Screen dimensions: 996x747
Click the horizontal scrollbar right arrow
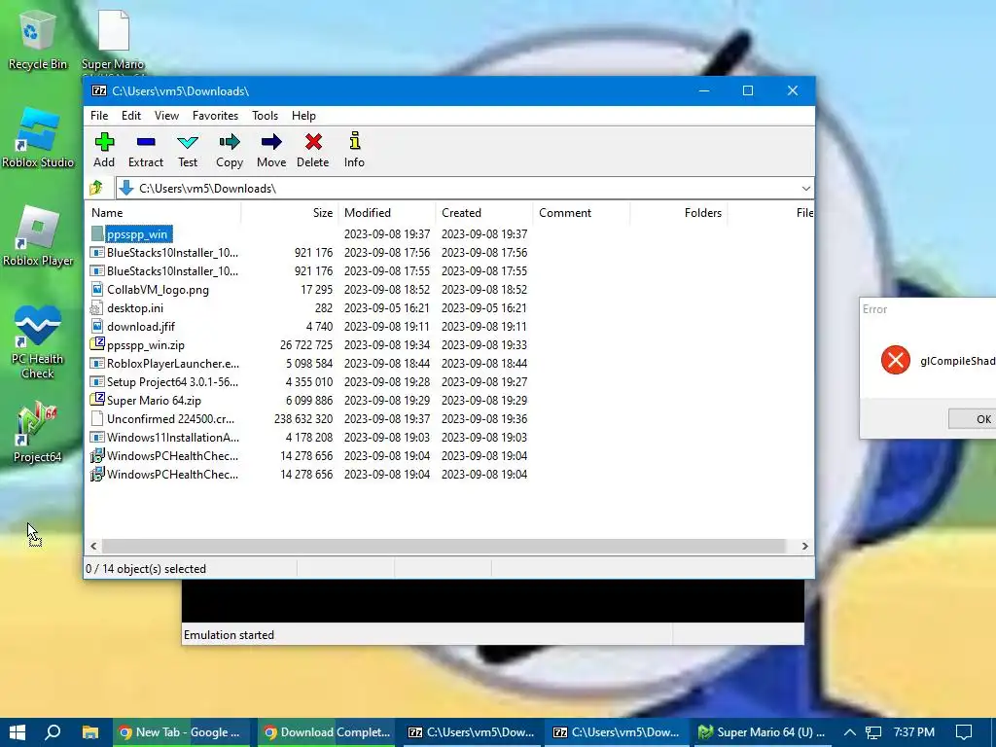tap(804, 546)
